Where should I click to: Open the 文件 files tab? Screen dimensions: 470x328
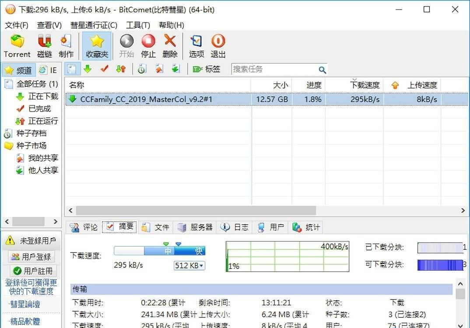pyautogui.click(x=155, y=227)
